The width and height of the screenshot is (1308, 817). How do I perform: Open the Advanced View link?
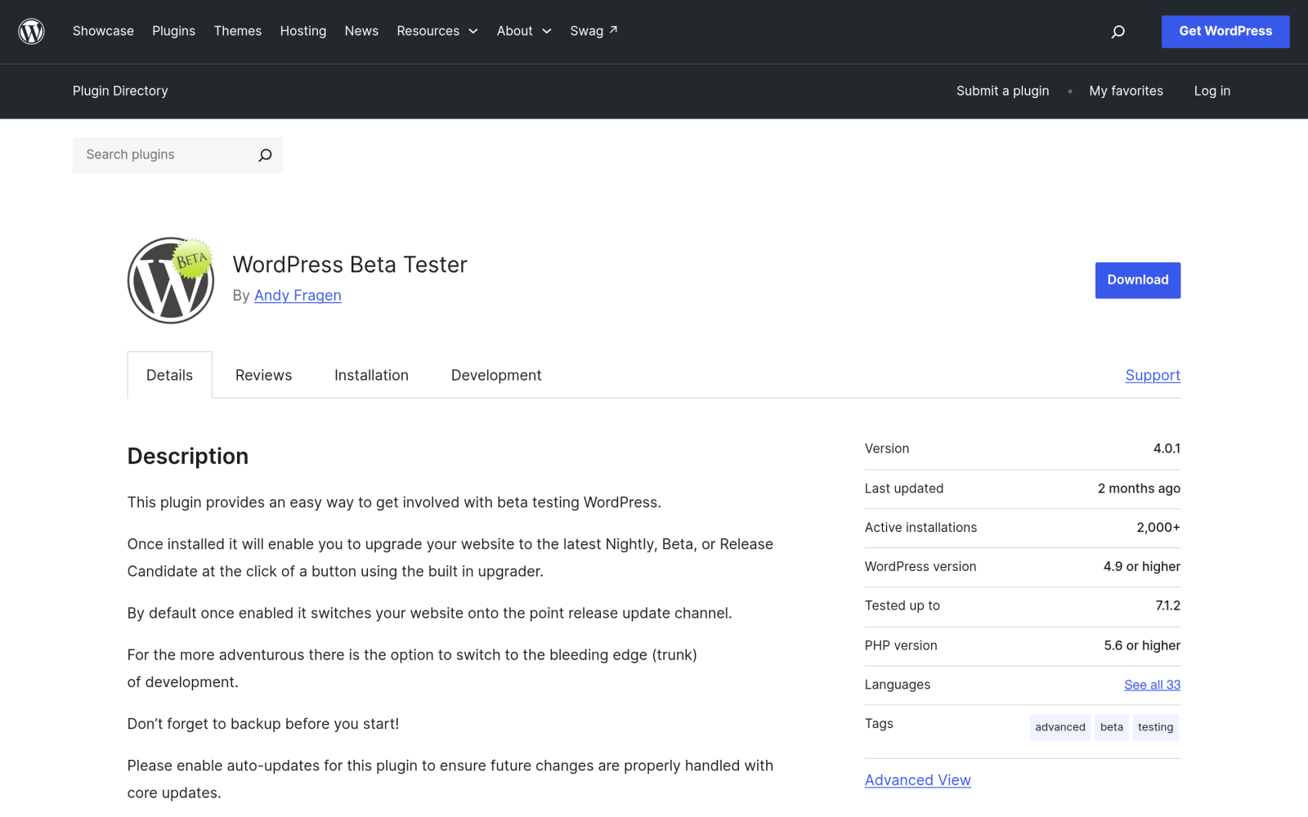[918, 780]
